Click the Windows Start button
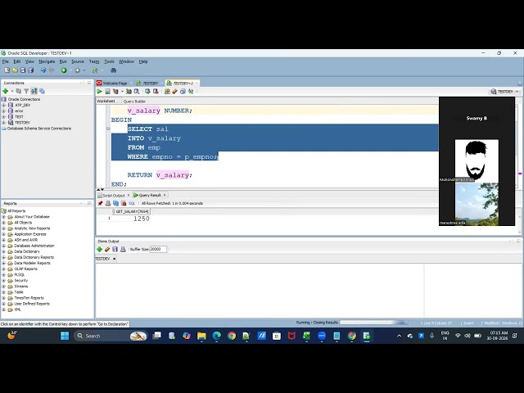 (x=65, y=336)
